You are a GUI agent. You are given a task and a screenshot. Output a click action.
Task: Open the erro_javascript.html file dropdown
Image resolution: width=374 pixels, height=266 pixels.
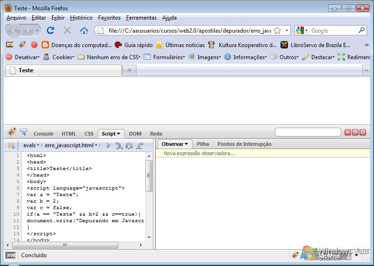point(71,145)
